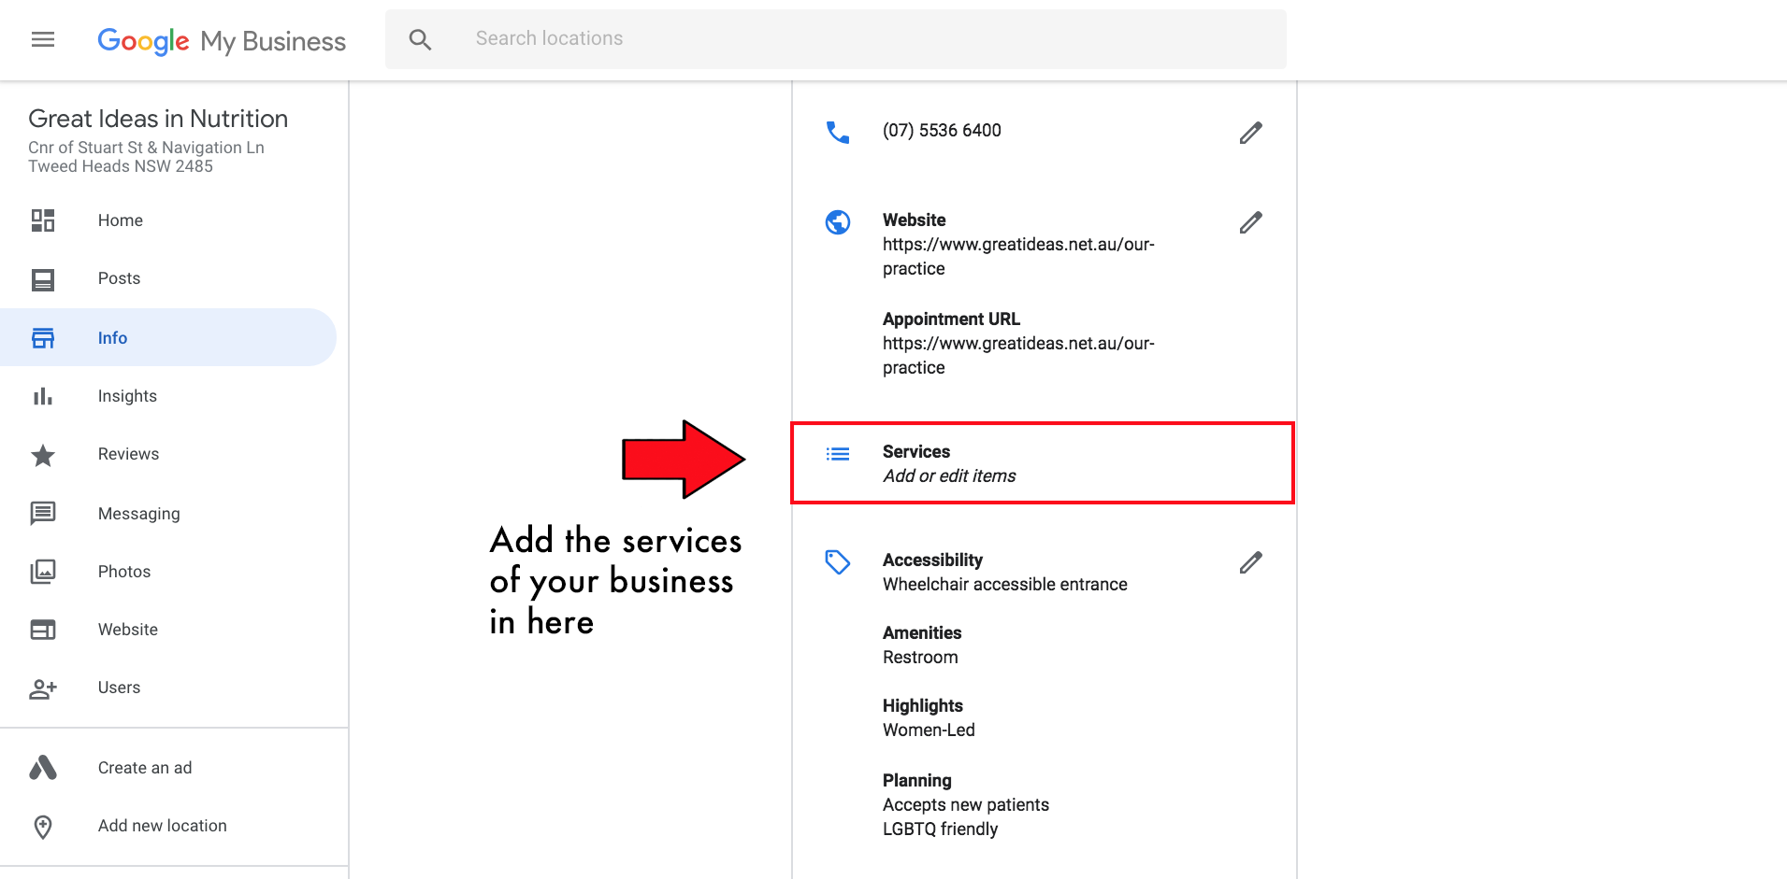Open the navigation hamburger menu
This screenshot has width=1787, height=879.
coord(42,39)
